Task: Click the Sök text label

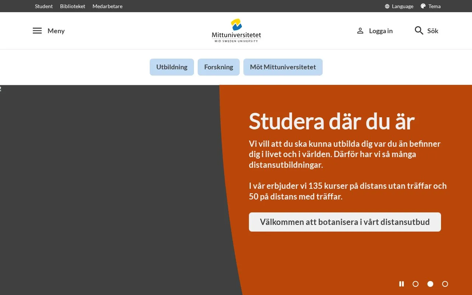Action: coord(433,31)
